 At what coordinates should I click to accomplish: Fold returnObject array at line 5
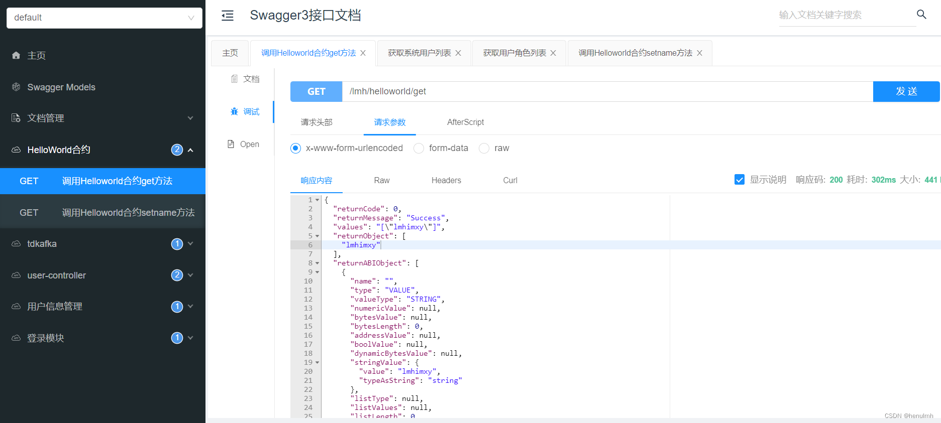coord(317,236)
